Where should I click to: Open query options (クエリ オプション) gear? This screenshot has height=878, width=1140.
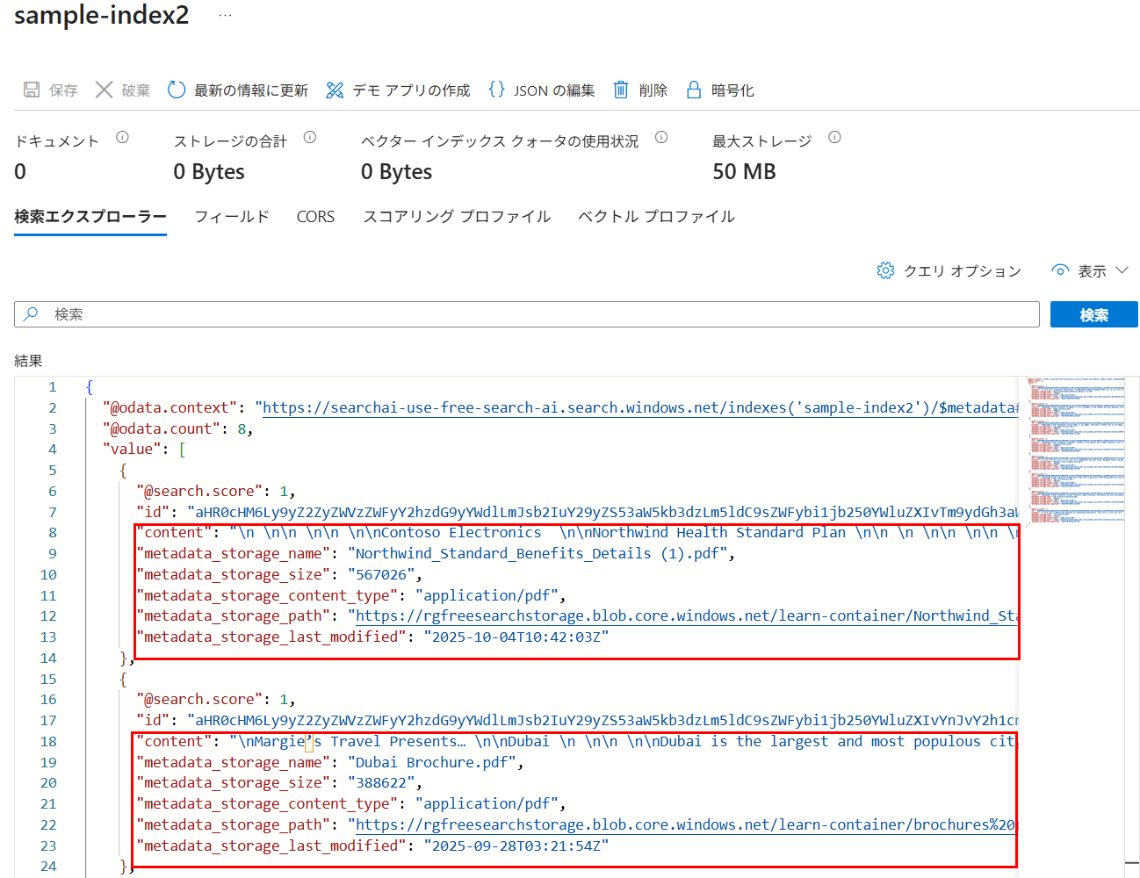tap(885, 270)
